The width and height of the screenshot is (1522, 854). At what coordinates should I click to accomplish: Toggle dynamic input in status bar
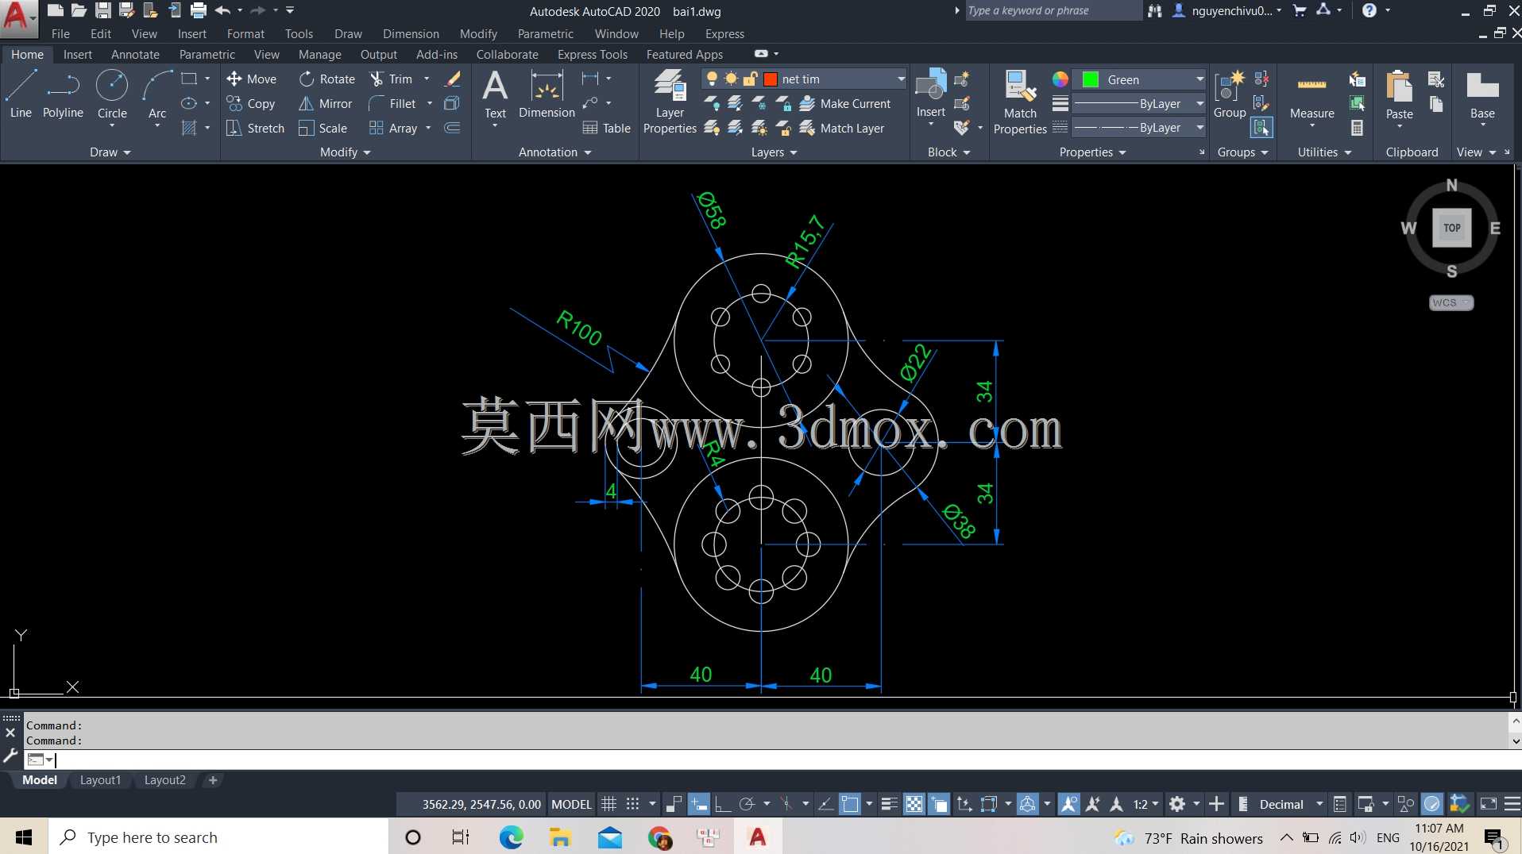click(699, 804)
